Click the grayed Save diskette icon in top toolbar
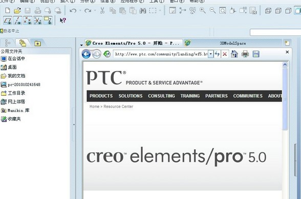Viewport: 301px width, 199px height. [28, 10]
